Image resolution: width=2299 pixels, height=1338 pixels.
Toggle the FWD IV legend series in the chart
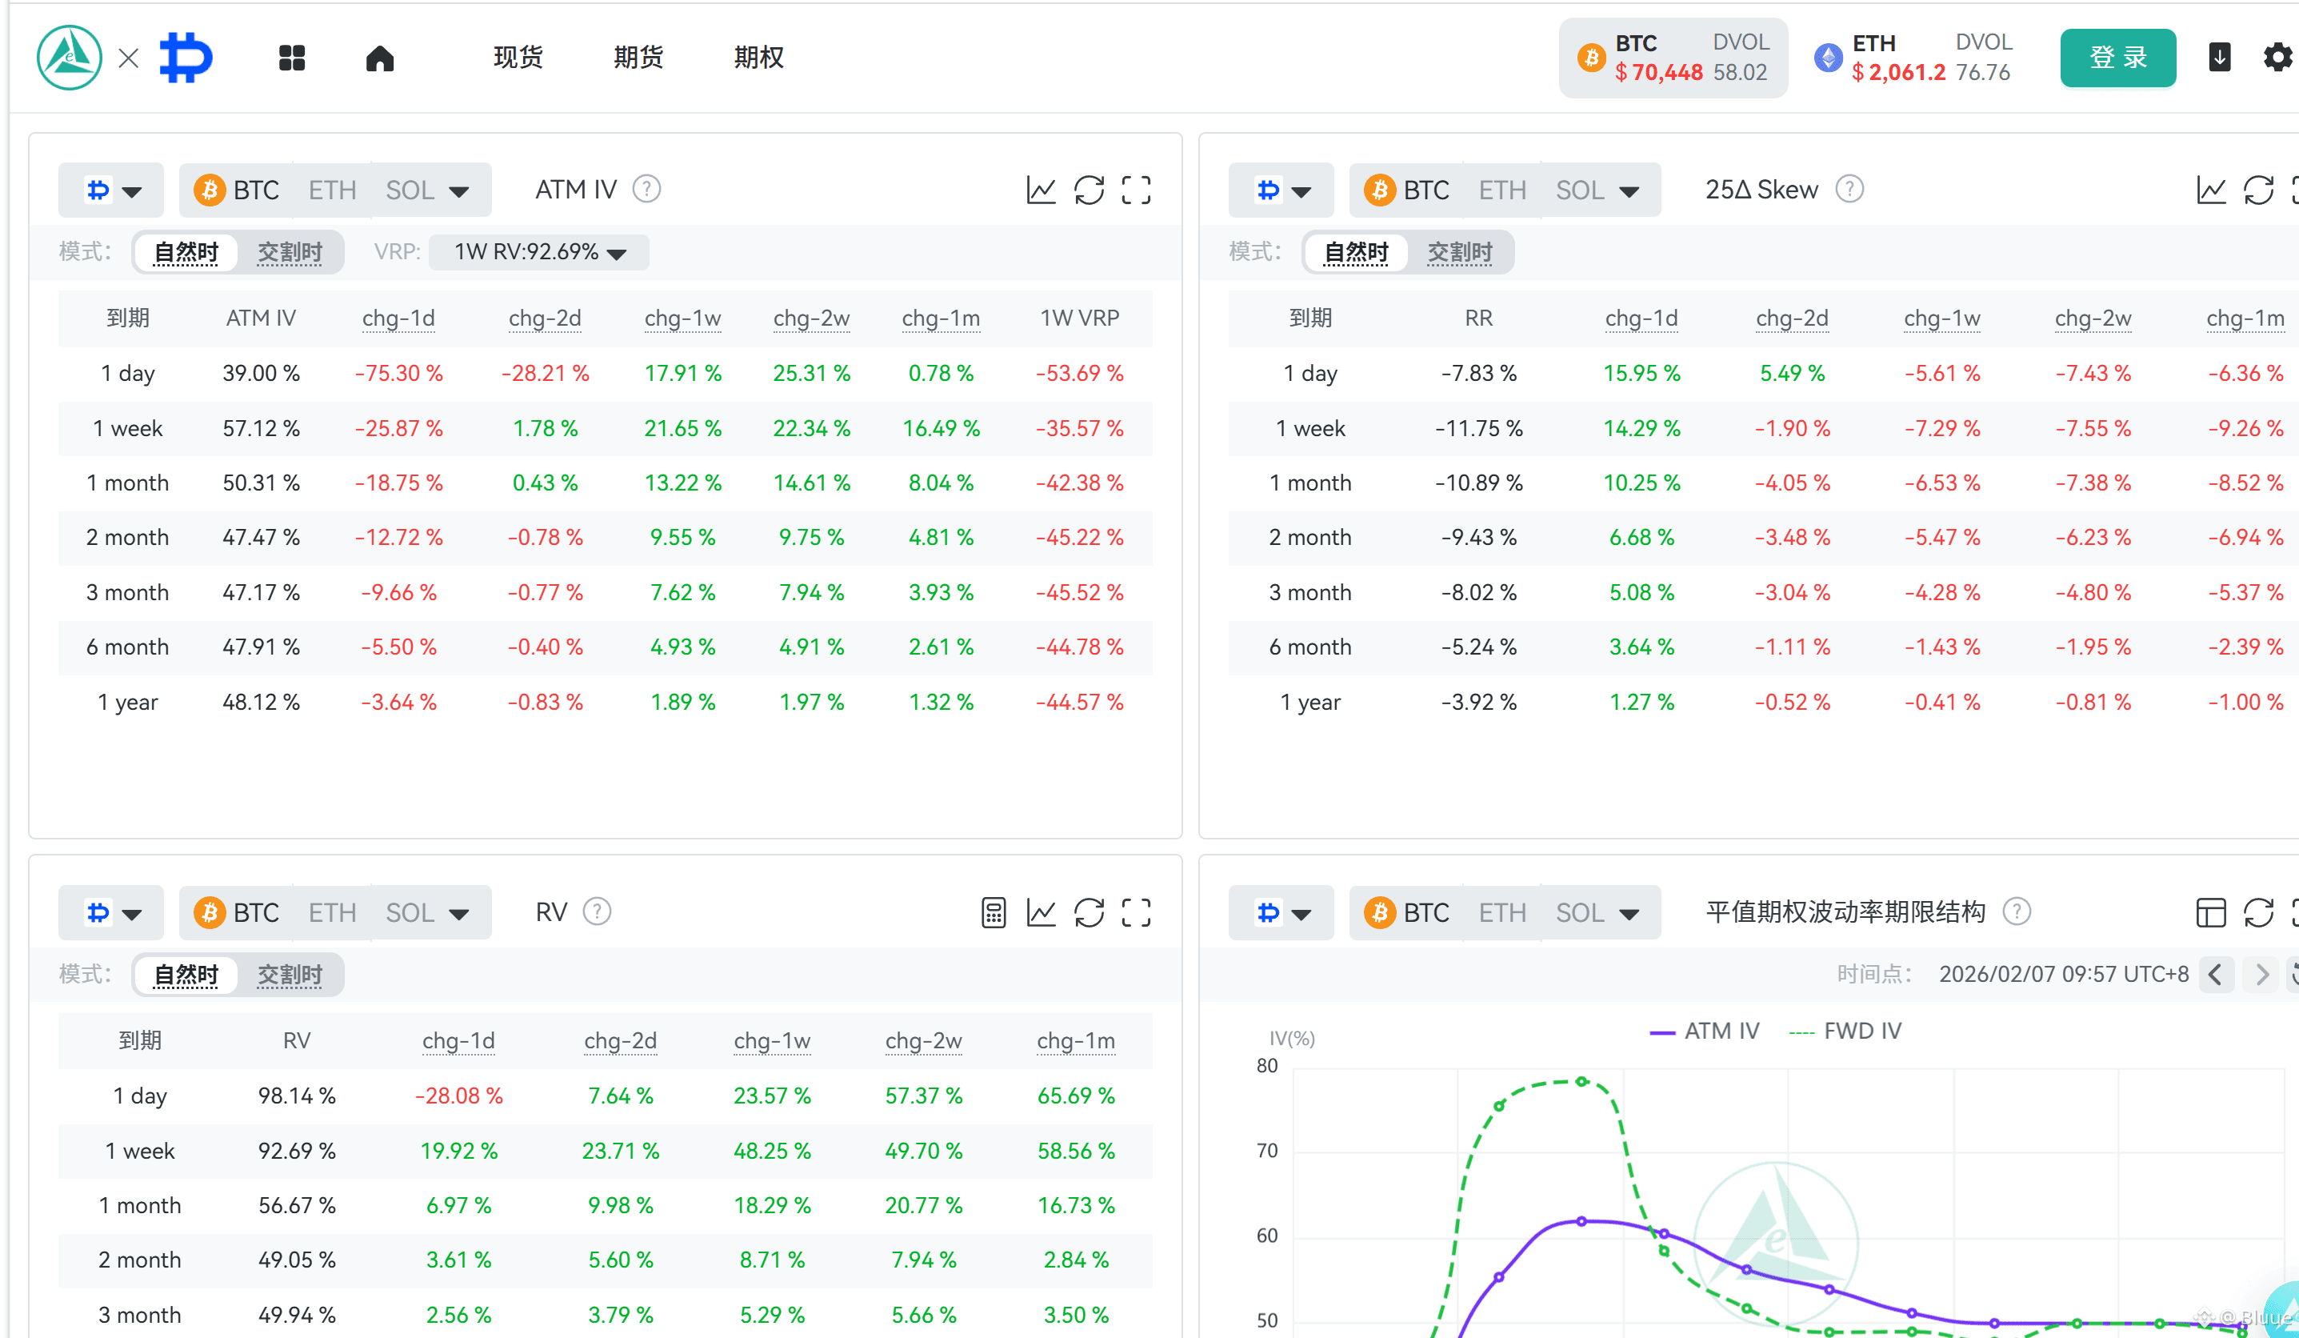tap(1845, 1032)
